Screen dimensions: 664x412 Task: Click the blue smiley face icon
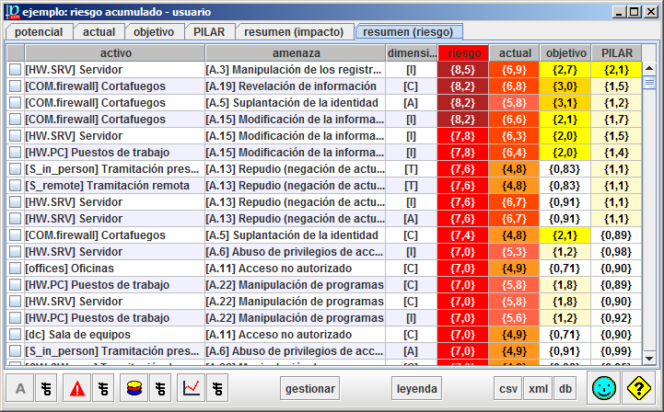[604, 389]
